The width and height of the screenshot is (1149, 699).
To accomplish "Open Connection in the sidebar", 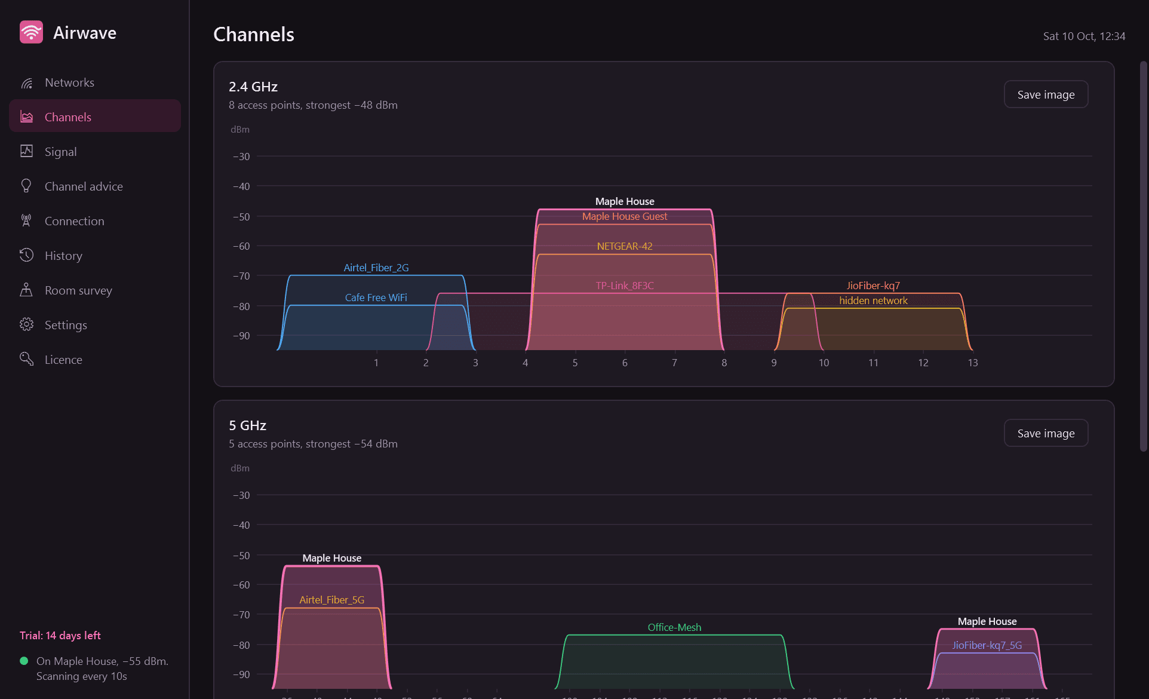I will point(95,221).
